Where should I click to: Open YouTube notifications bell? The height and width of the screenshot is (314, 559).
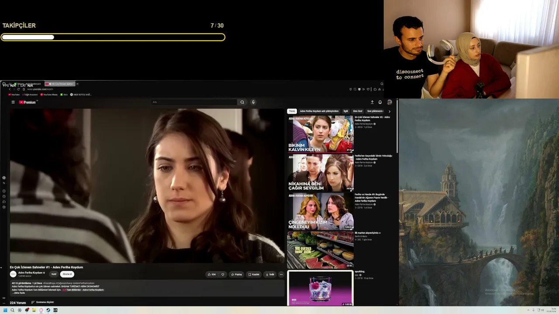(380, 102)
